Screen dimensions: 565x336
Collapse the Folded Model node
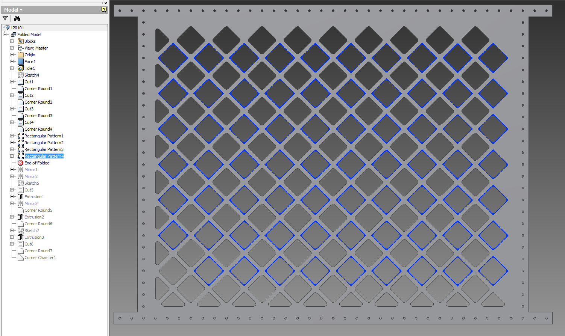(5, 35)
